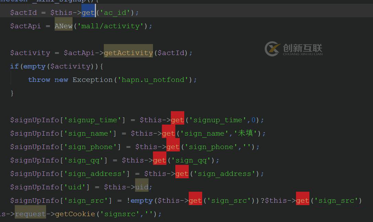This screenshot has height=222, width=373.
Task: Click the '未填' default string
Action: (x=245, y=133)
